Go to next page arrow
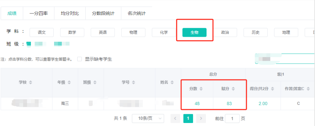This screenshot has width=315, height=126. (201, 119)
